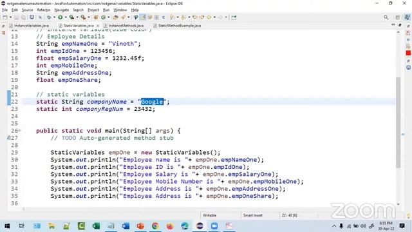The height and width of the screenshot is (232, 412).
Task: Open the Help menu
Action: pos(135,10)
